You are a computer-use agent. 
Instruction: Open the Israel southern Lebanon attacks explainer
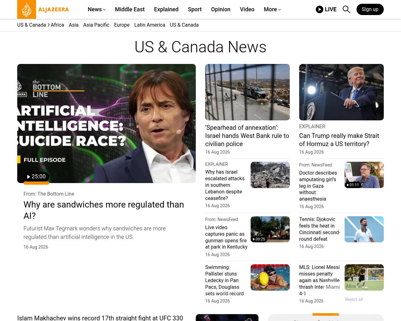coord(225,185)
